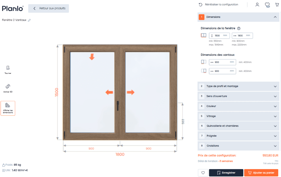Open the shopping cart icon
Image resolution: width=281 pixels, height=177 pixels.
[277, 5]
